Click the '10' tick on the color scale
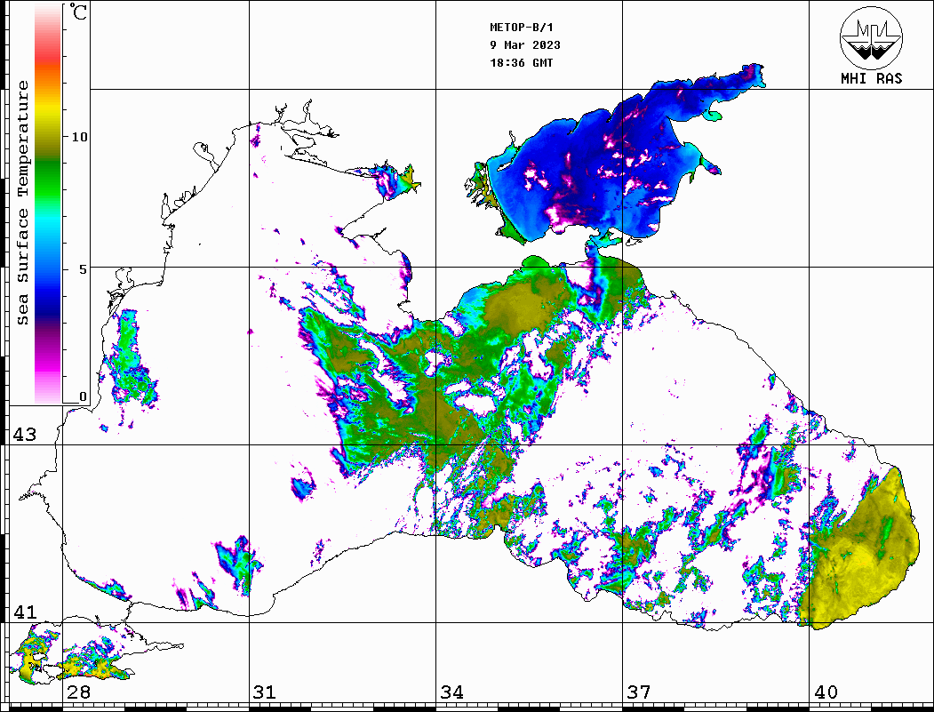The image size is (934, 712). pyautogui.click(x=79, y=137)
